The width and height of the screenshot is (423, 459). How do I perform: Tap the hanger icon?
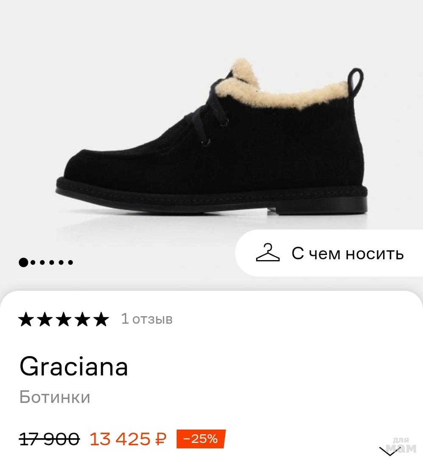[x=268, y=253]
